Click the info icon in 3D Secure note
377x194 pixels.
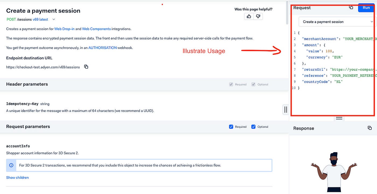pyautogui.click(x=11, y=165)
